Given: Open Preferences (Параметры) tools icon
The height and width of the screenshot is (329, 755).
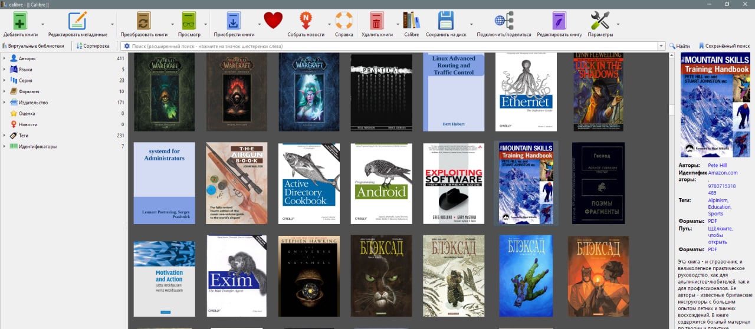Looking at the screenshot, I should tap(600, 21).
